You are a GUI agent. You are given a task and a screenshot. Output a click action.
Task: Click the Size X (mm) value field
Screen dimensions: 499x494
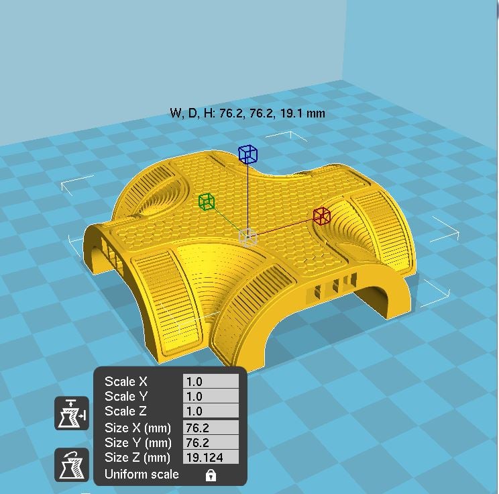click(211, 428)
